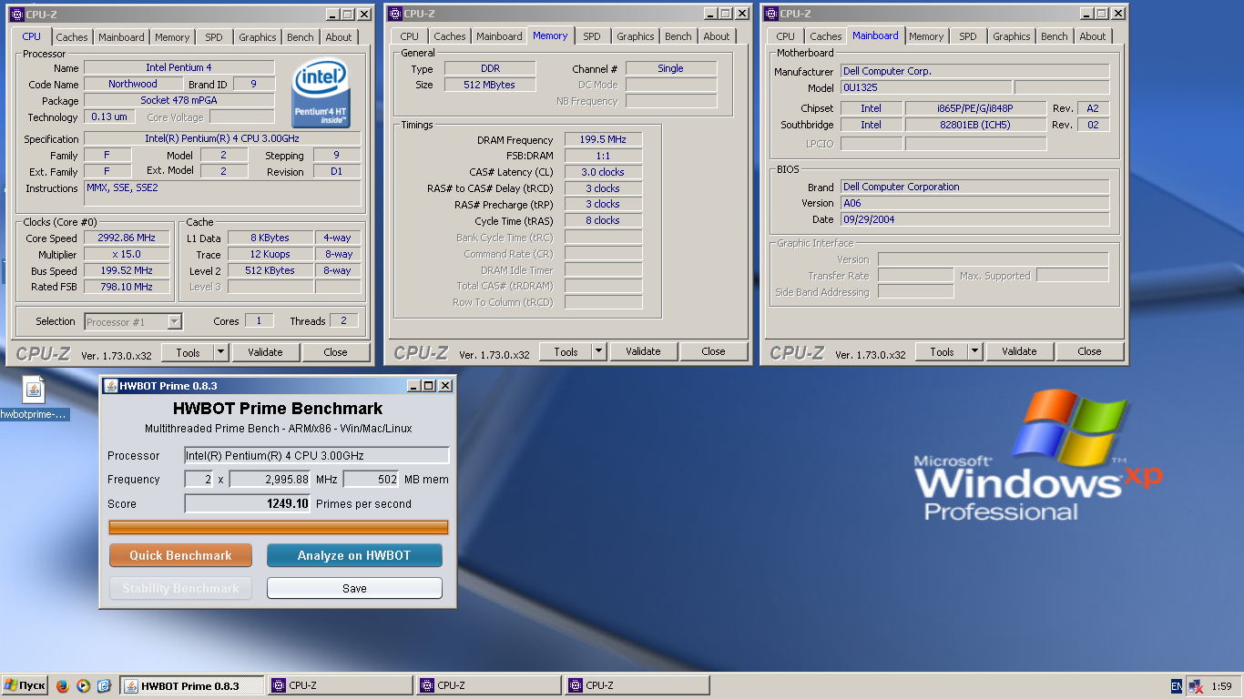1244x699 pixels.
Task: Click Close button in CPU-Z Mainboard window
Action: (1089, 351)
